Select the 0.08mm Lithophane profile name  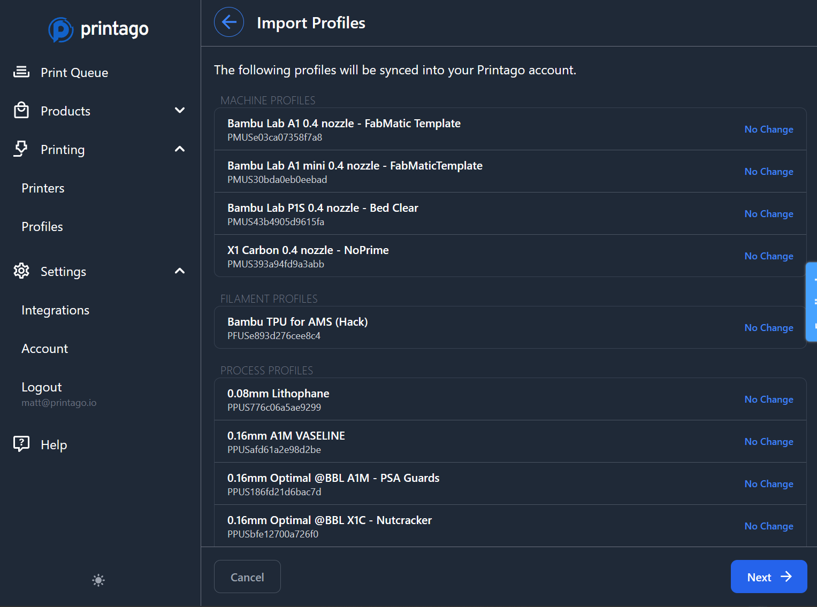point(278,394)
